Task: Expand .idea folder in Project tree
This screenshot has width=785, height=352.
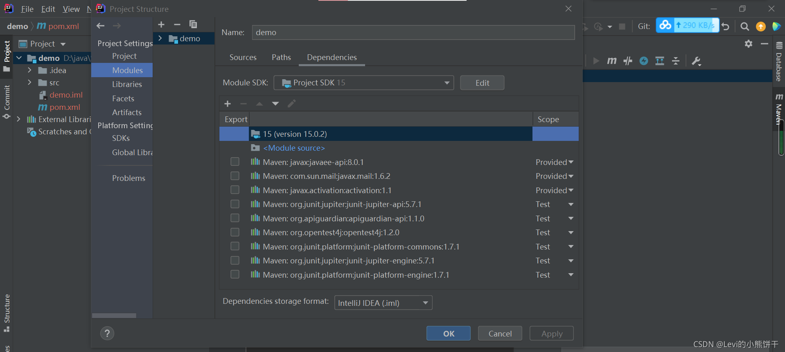Action: (x=29, y=70)
